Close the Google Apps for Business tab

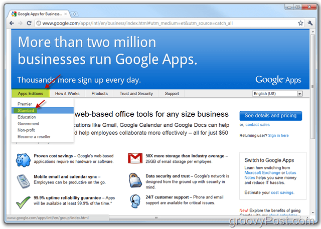[x=66, y=14]
